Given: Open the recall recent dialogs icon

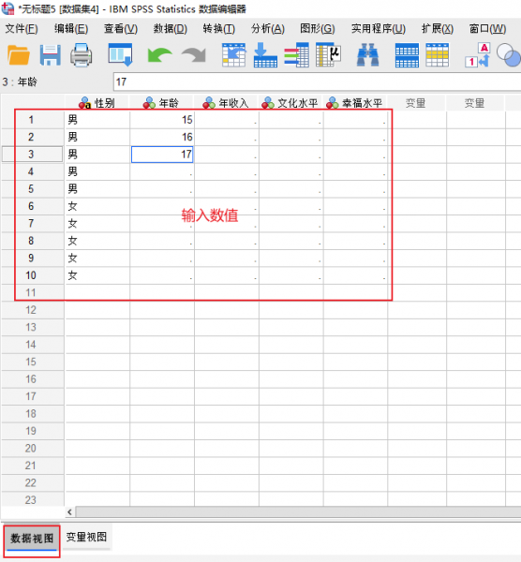Looking at the screenshot, I should (x=121, y=55).
